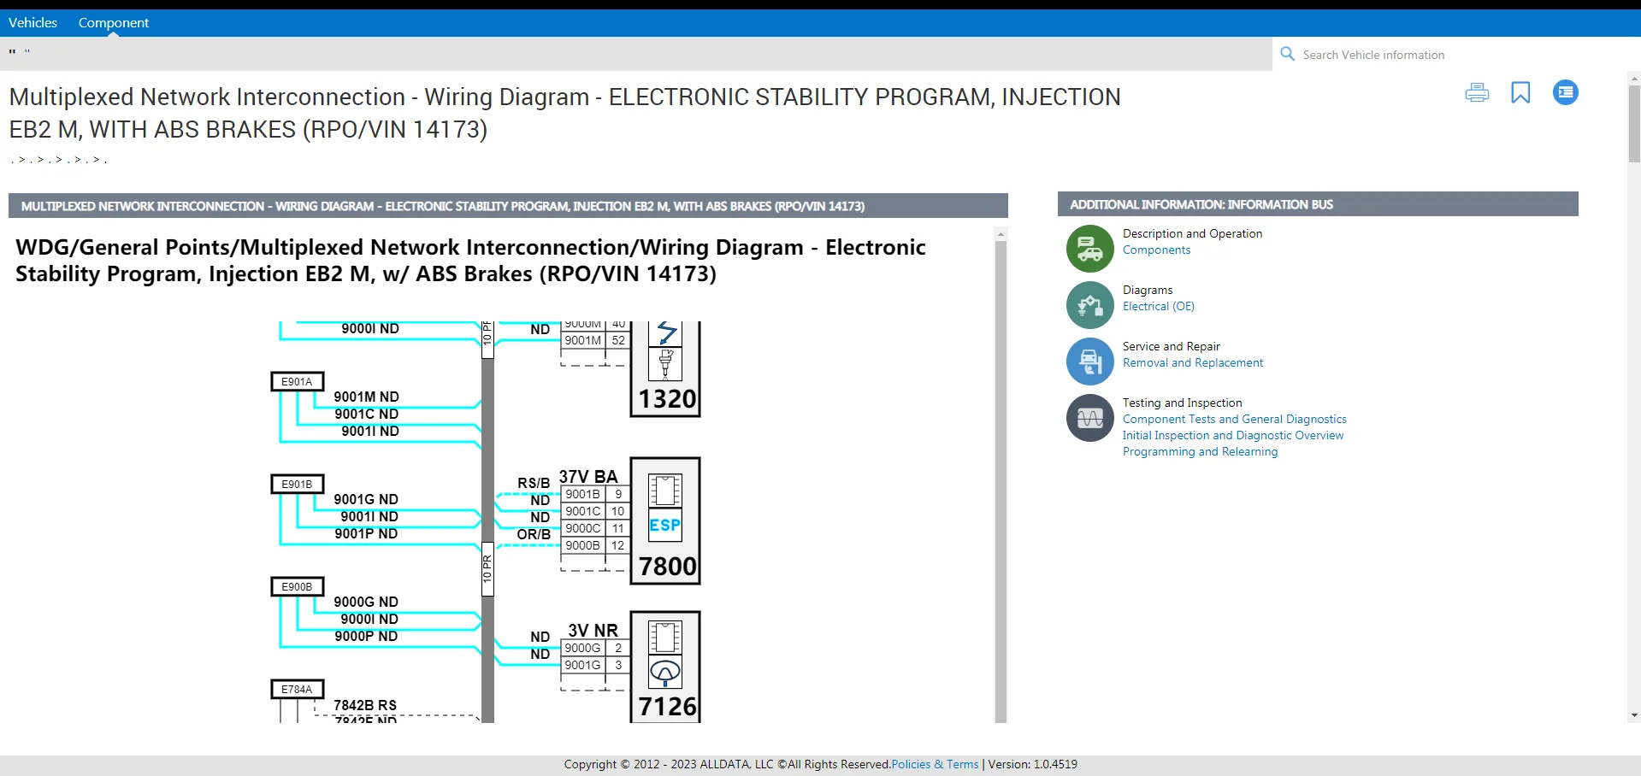
Task: Click the page scrollbar up arrow
Action: [1634, 79]
